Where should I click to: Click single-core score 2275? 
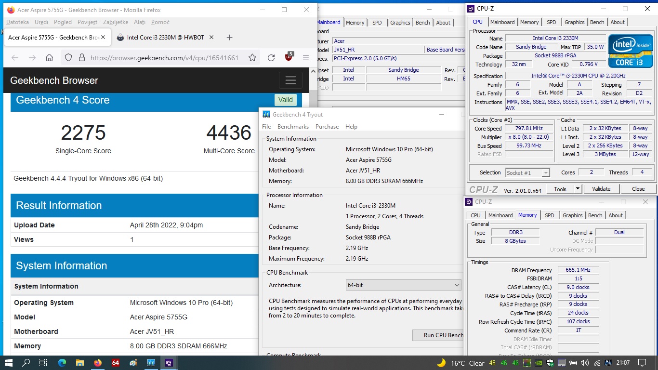[83, 133]
